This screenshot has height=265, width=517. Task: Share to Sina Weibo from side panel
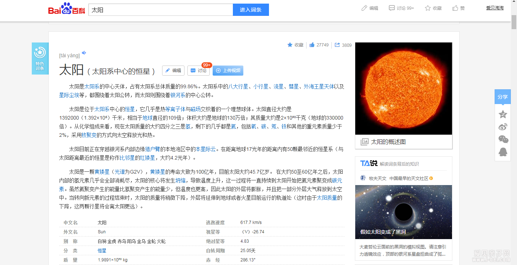503,127
